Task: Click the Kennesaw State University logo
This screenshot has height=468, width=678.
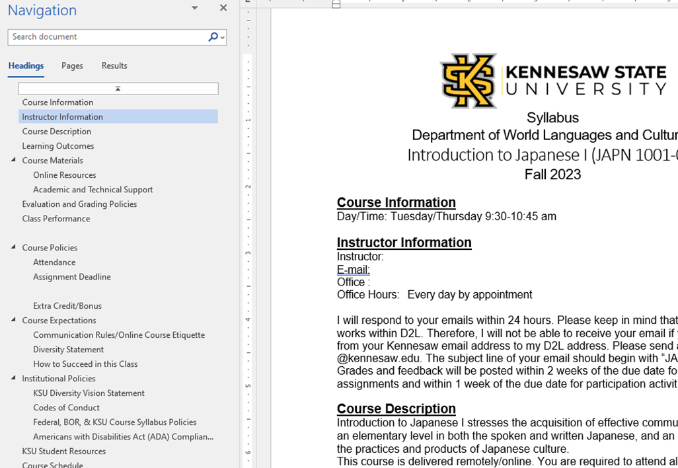Action: click(552, 81)
